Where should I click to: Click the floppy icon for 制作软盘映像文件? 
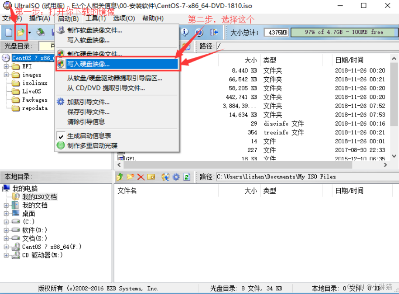[x=61, y=30]
